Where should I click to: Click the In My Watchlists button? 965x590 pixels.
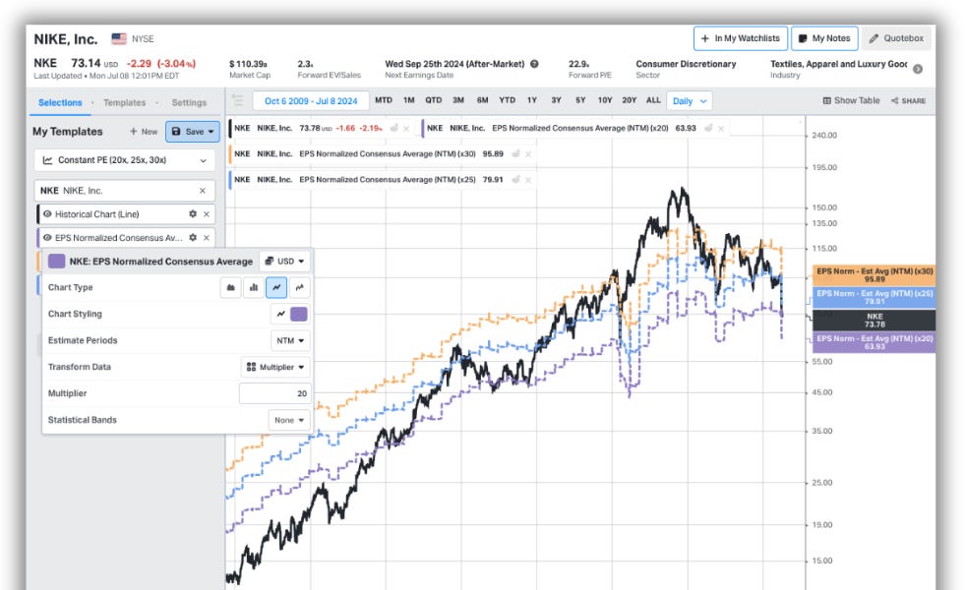[741, 38]
